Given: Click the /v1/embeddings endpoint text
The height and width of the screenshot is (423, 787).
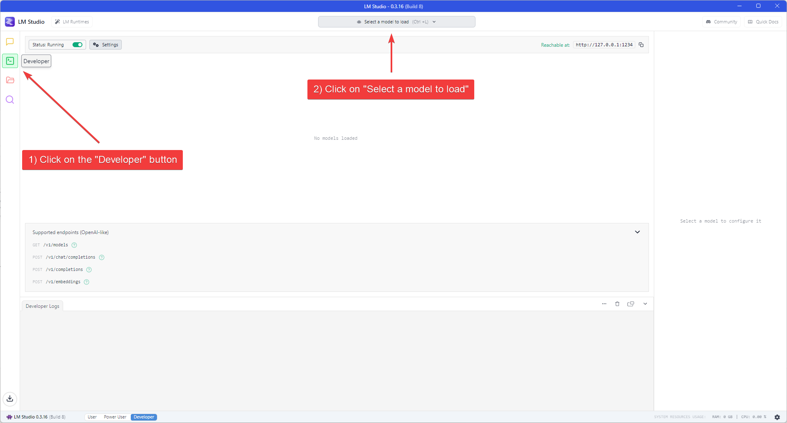Looking at the screenshot, I should pyautogui.click(x=63, y=282).
